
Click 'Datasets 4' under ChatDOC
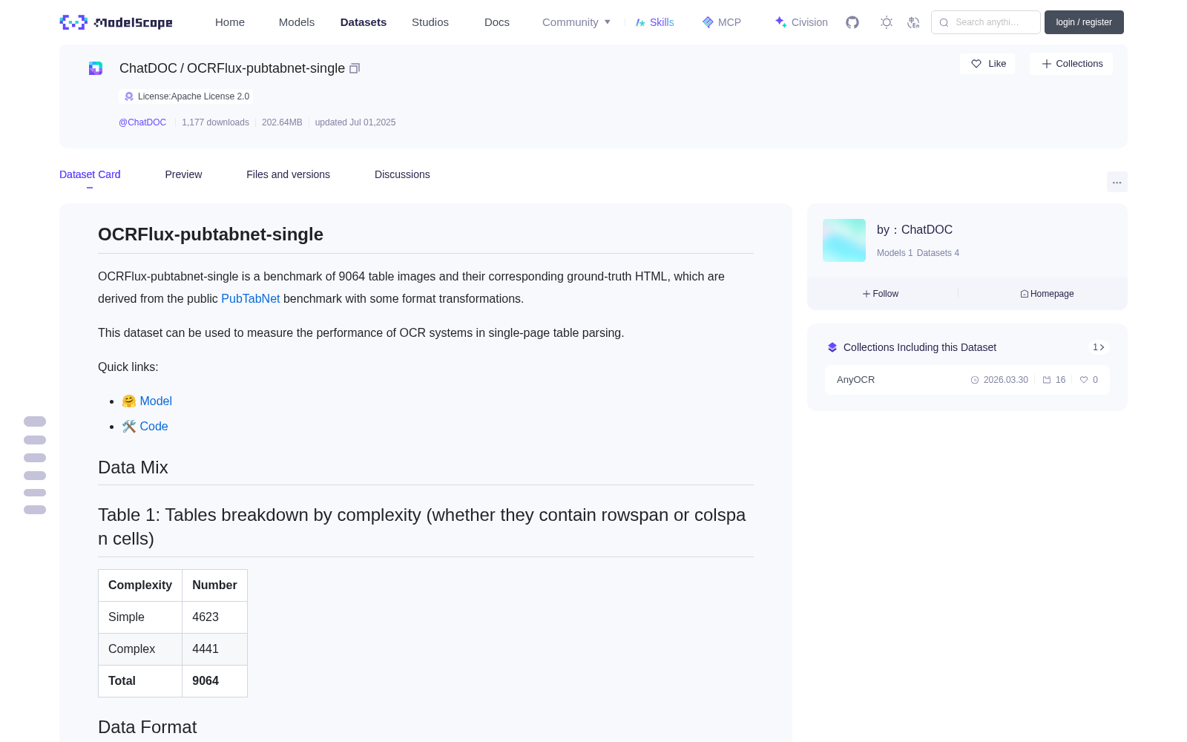[938, 253]
